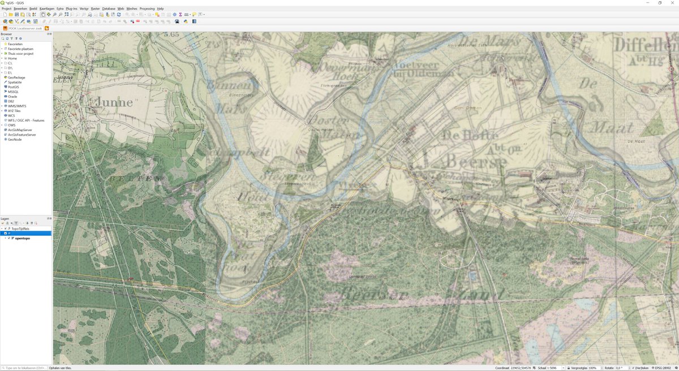The image size is (679, 371).
Task: Open the Schaal scale dropdown
Action: [563, 368]
